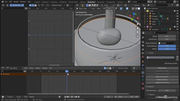Screen dimensions: 180x101
Task: Uncheck the Fish collection exclude checkbox
Action: click(x=175, y=27)
